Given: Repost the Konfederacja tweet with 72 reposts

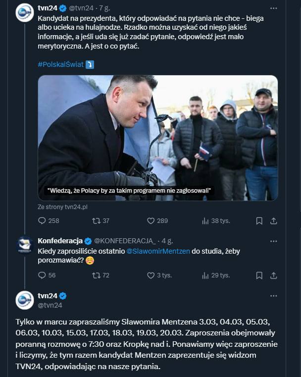Looking at the screenshot, I should [96, 275].
